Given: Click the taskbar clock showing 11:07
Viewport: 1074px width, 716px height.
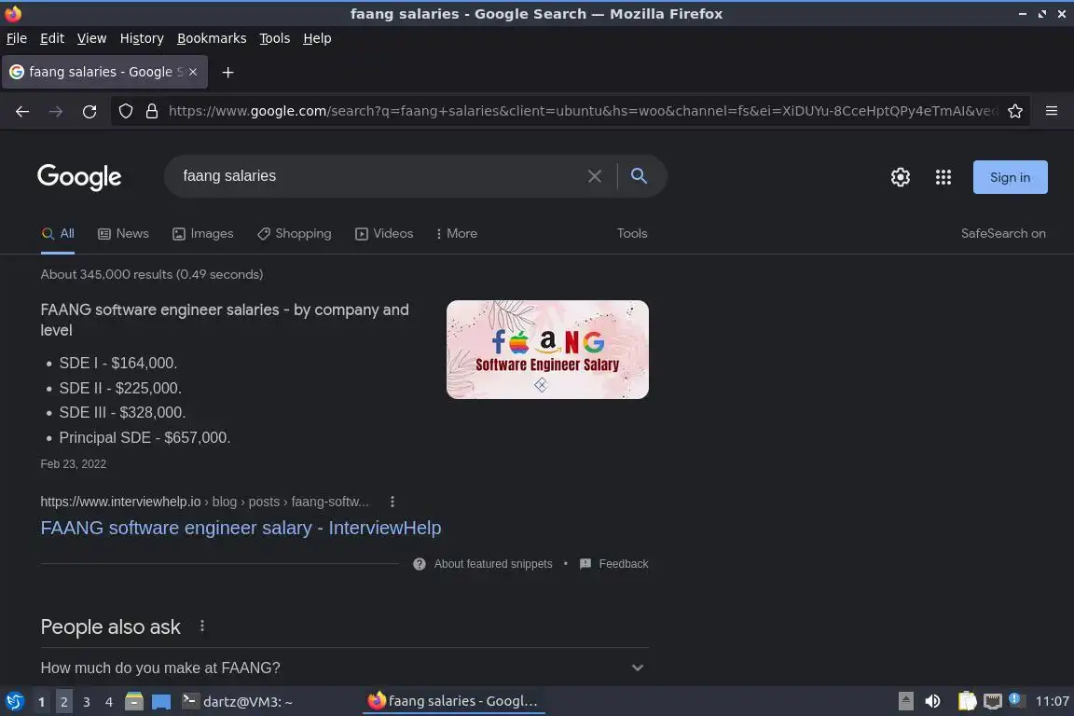Looking at the screenshot, I should pyautogui.click(x=1052, y=701).
